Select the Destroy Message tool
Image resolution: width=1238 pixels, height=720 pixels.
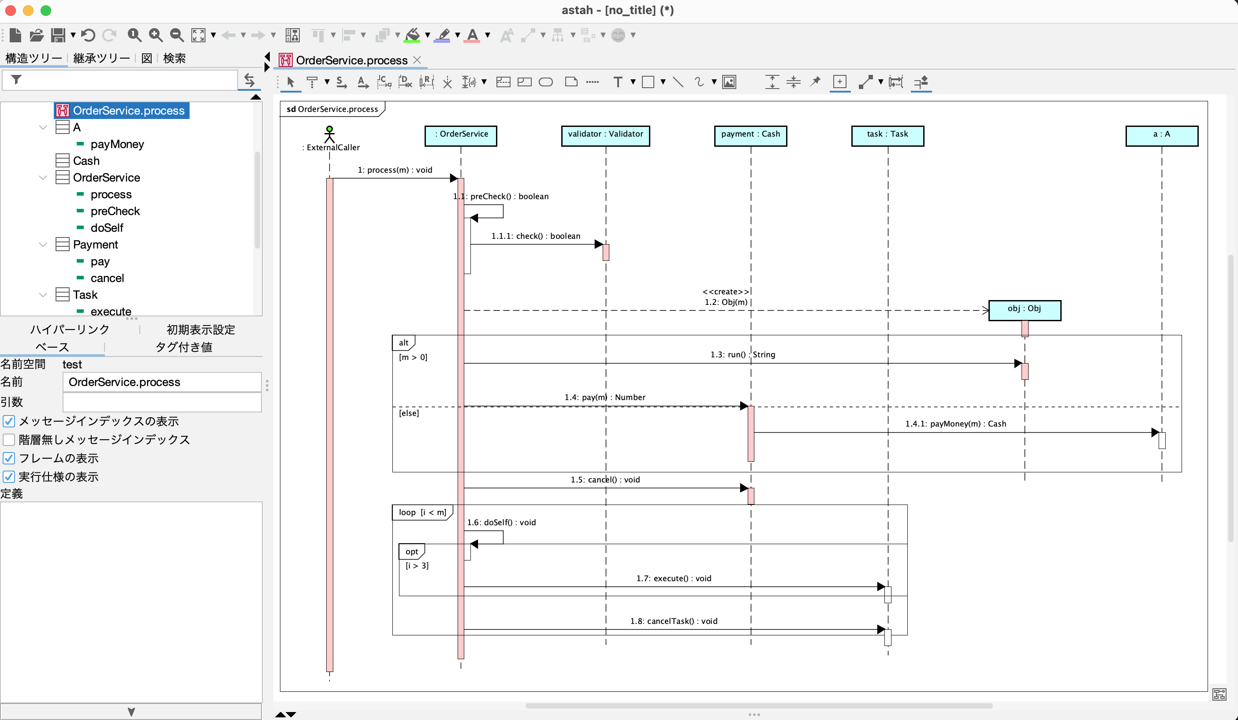(x=405, y=82)
